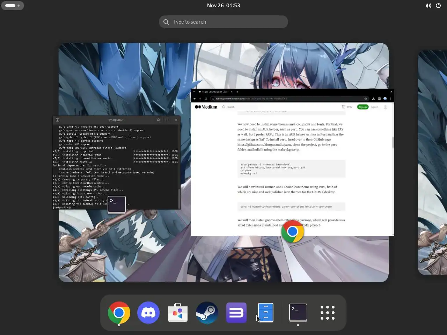
Task: Click the site info icon in the address bar
Action: point(213,99)
